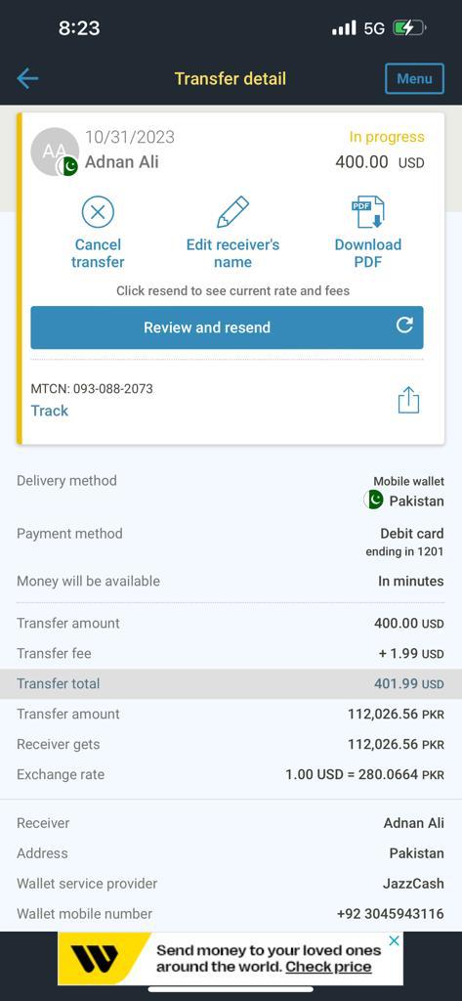Tap the share icon beside MTCN

408,400
